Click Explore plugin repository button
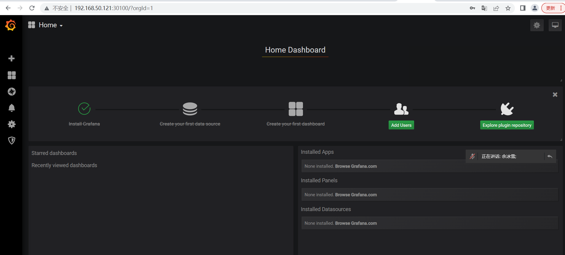The width and height of the screenshot is (565, 255). (507, 125)
